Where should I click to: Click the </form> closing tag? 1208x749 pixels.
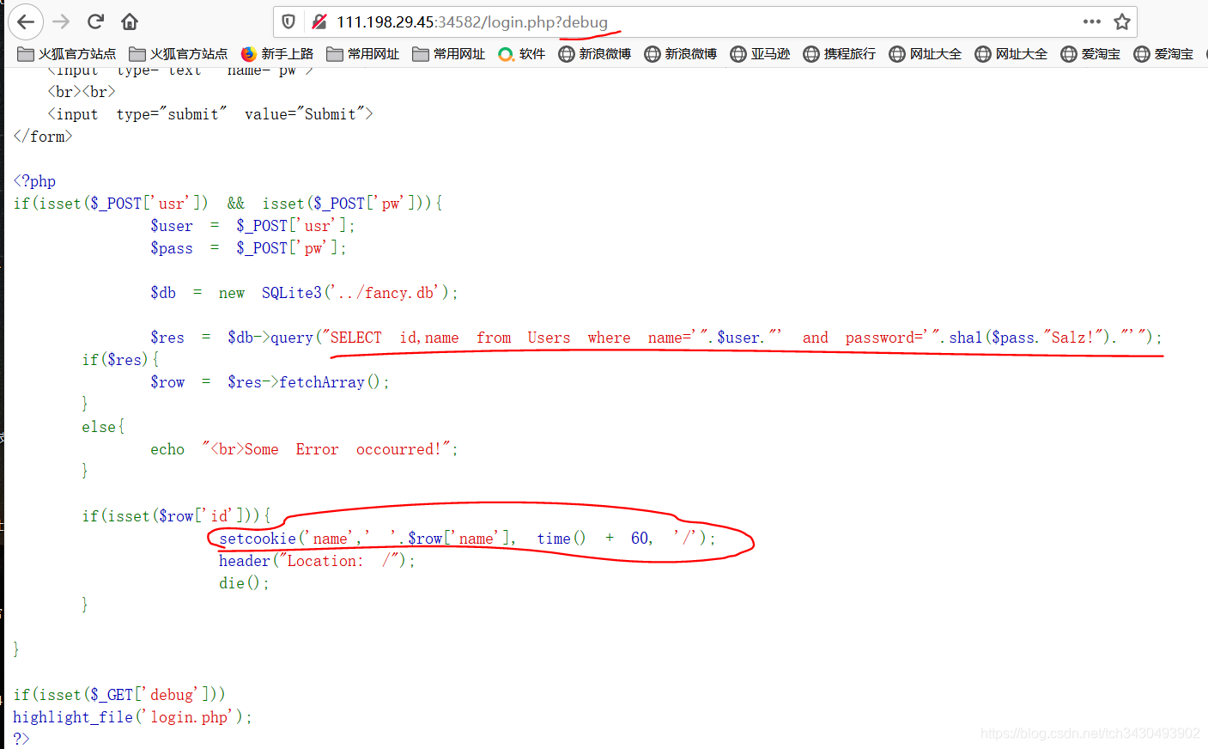pyautogui.click(x=43, y=137)
